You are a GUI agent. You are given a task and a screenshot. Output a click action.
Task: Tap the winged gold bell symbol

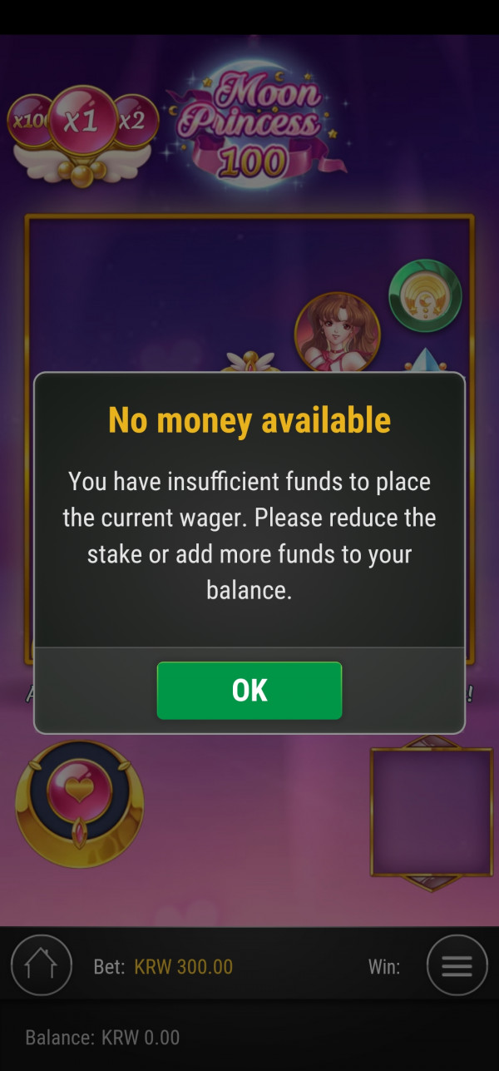click(251, 361)
